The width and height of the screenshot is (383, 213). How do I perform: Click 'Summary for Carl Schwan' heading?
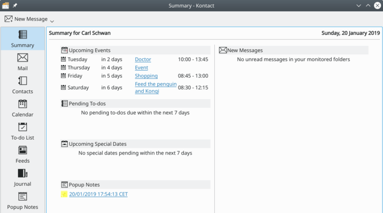coord(79,33)
